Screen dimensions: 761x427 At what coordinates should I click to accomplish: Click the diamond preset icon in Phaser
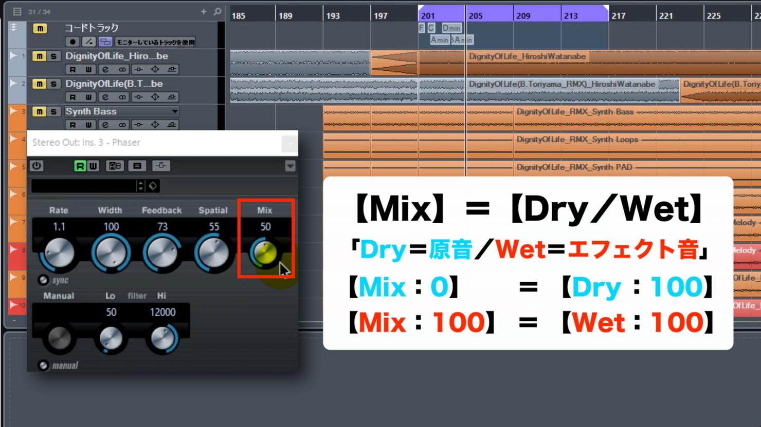153,186
